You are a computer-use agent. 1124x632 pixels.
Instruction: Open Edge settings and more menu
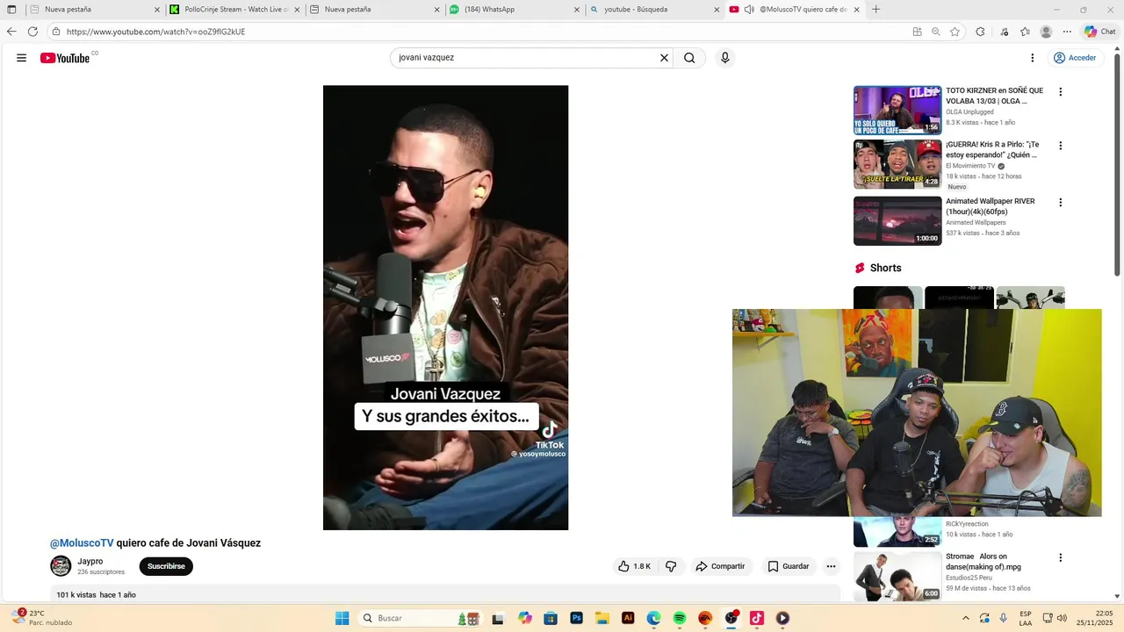[1067, 32]
